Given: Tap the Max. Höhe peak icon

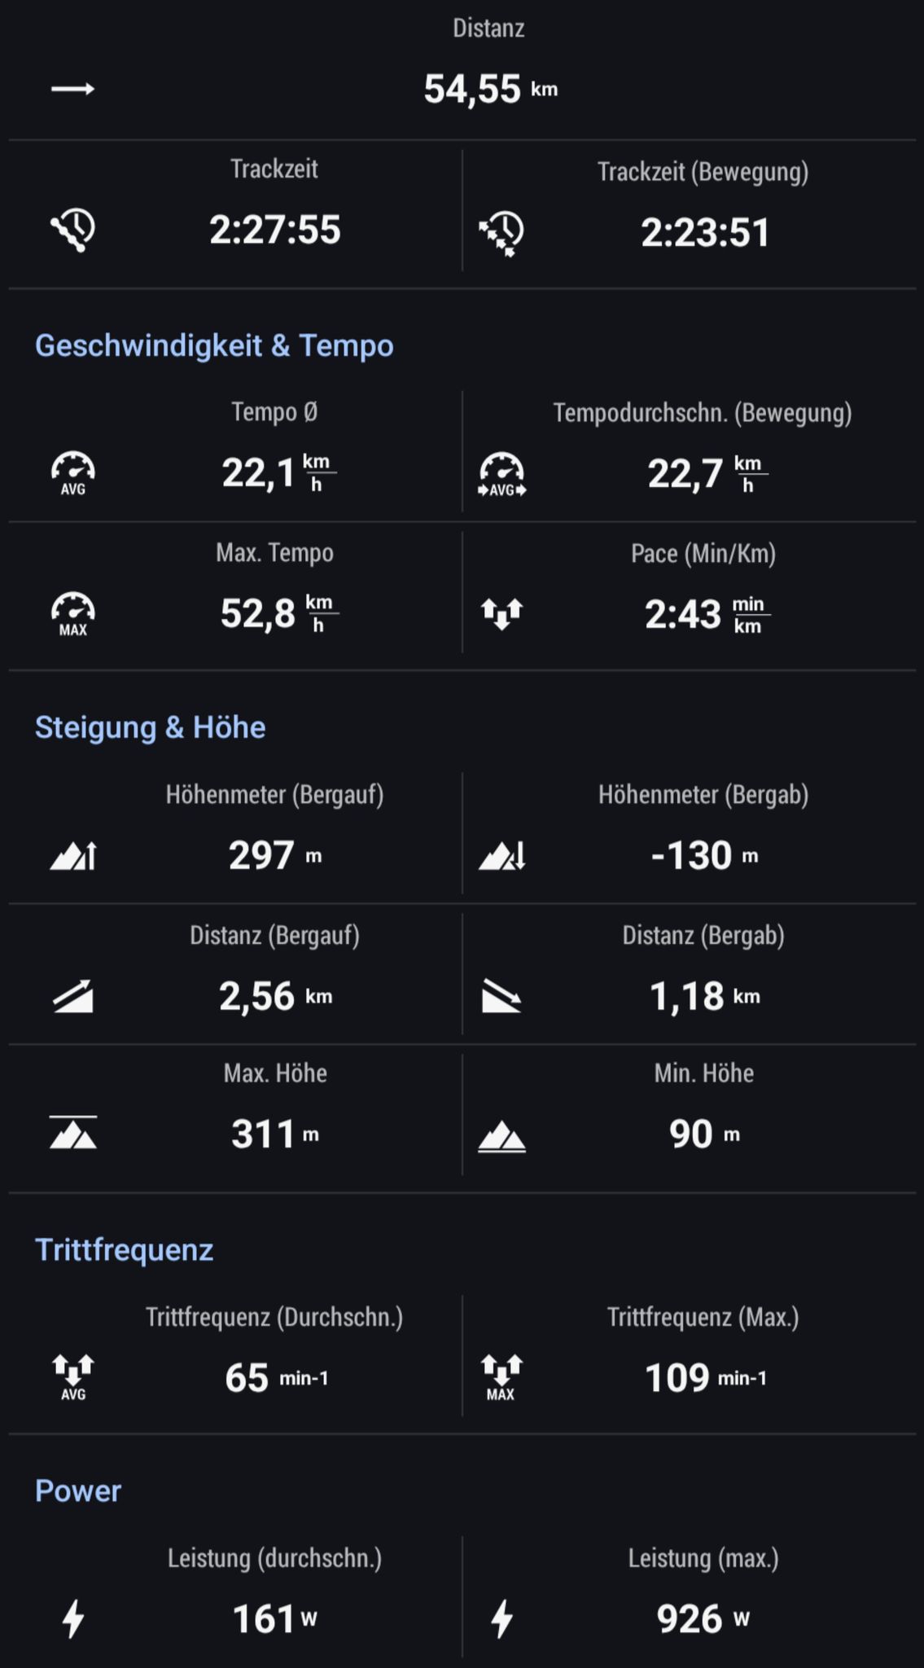Looking at the screenshot, I should [72, 1132].
